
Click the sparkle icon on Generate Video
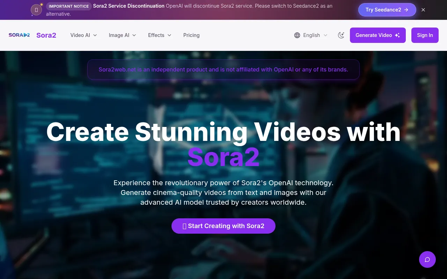click(397, 35)
